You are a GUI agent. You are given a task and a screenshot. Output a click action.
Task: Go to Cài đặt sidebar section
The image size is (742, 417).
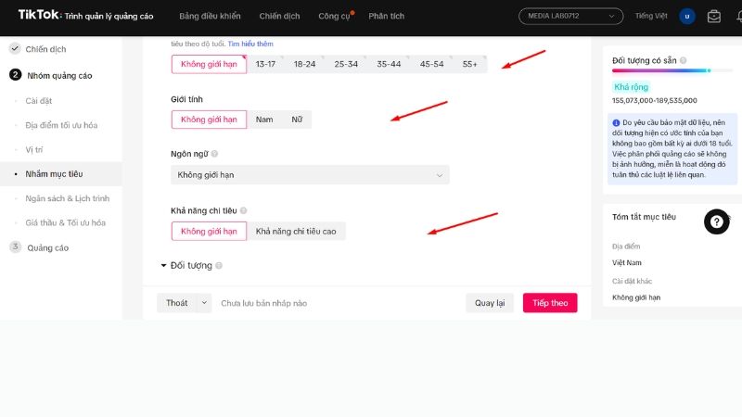pos(39,101)
